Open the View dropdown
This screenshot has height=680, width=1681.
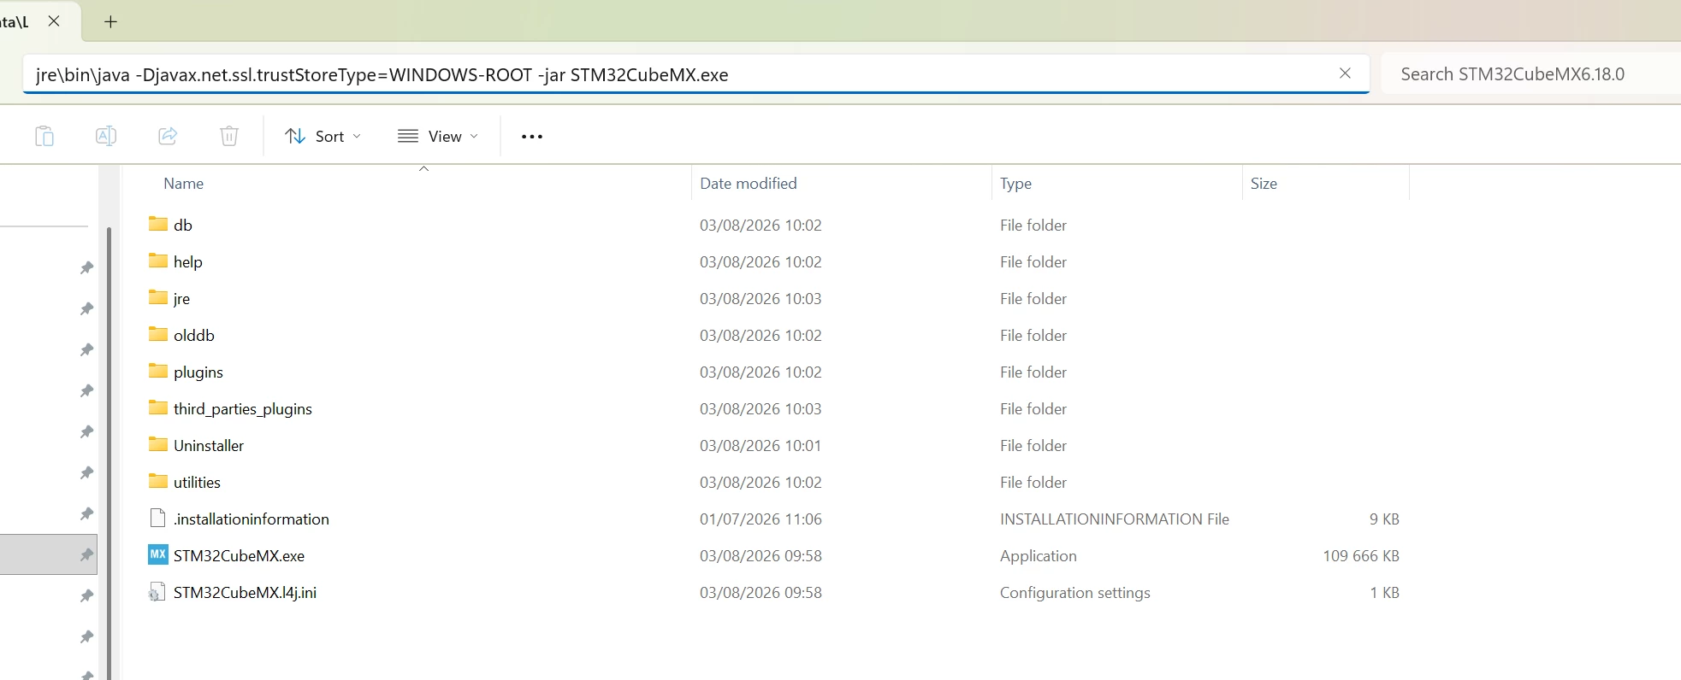point(438,137)
